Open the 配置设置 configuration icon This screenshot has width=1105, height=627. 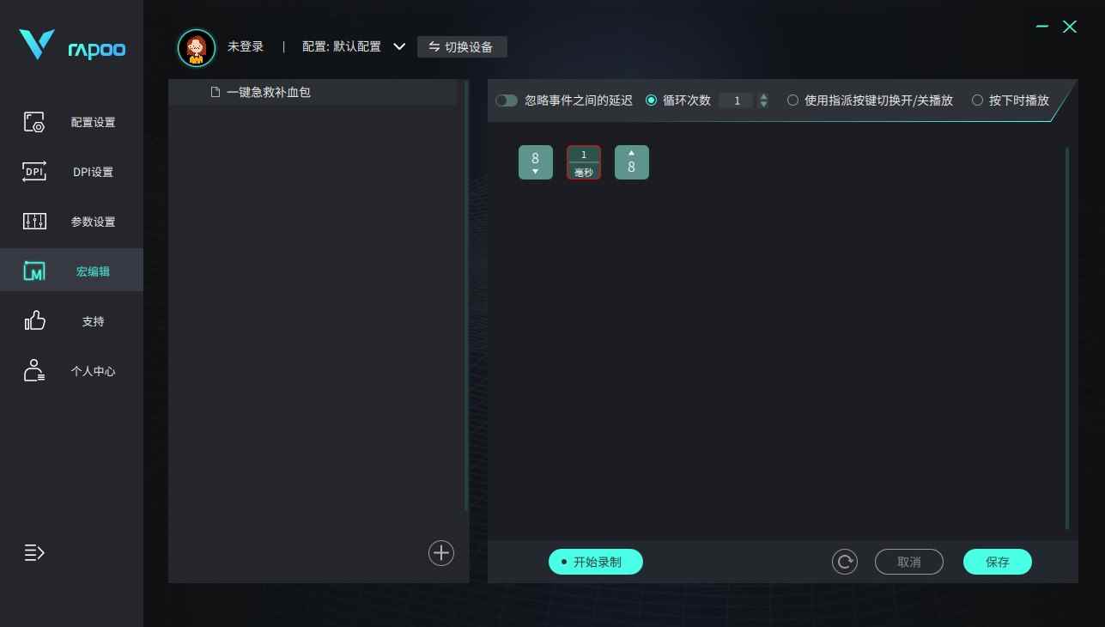(34, 122)
